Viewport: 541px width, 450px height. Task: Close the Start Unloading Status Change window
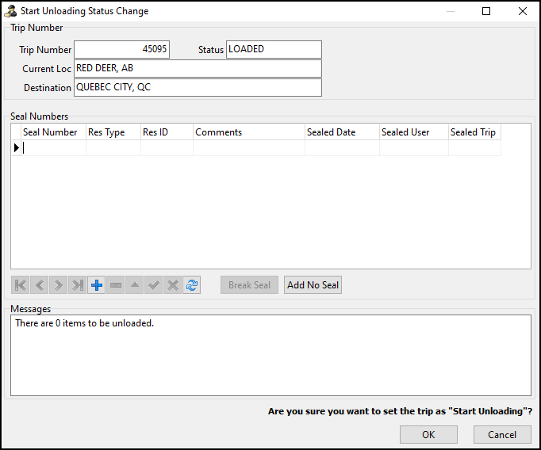point(523,11)
